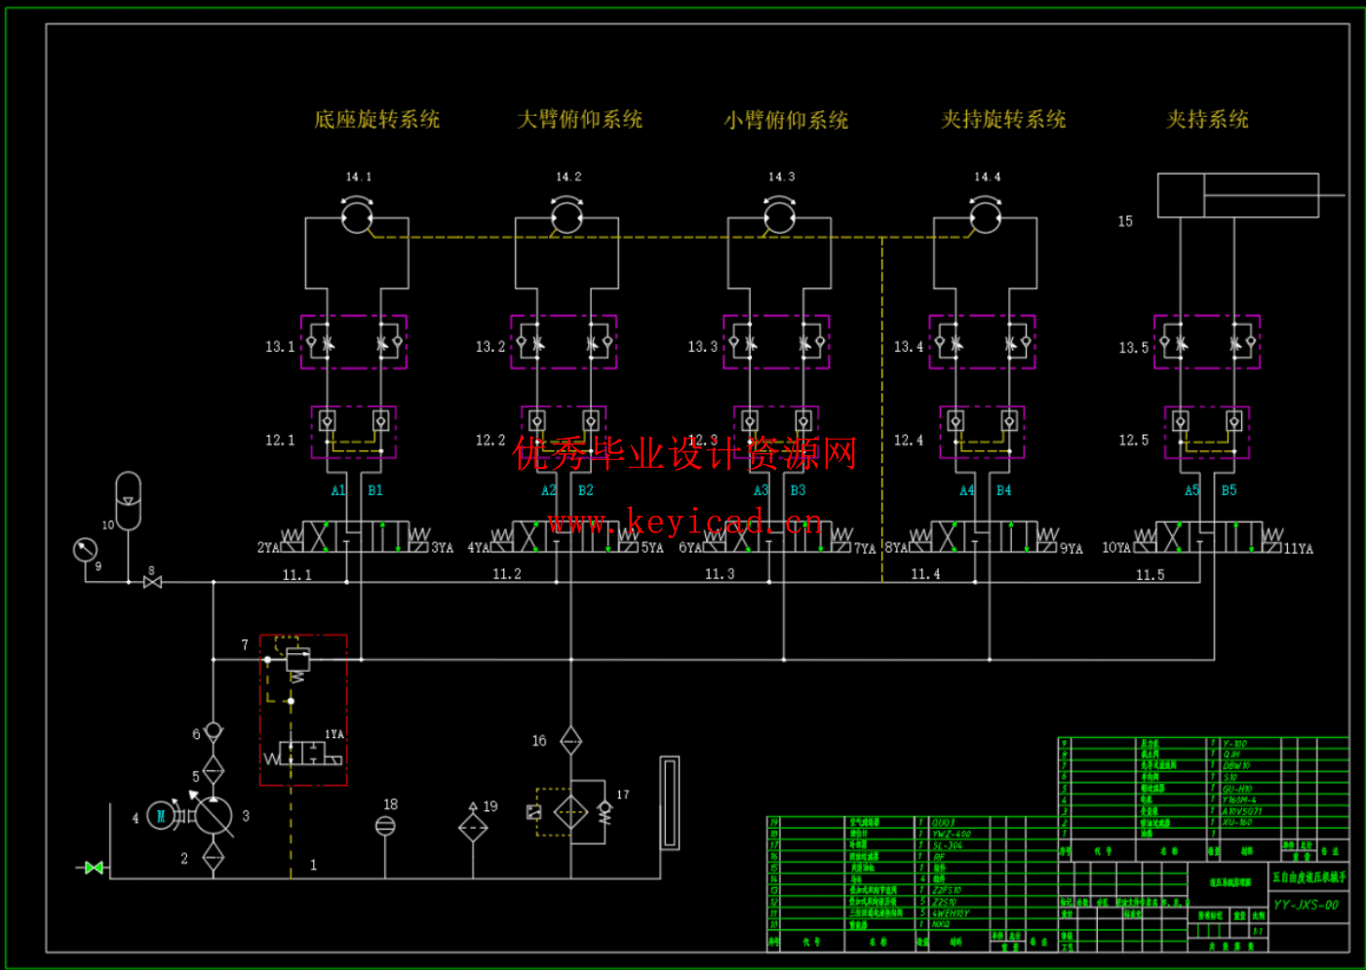
Task: Click the return line filter symbol 16
Action: [572, 741]
